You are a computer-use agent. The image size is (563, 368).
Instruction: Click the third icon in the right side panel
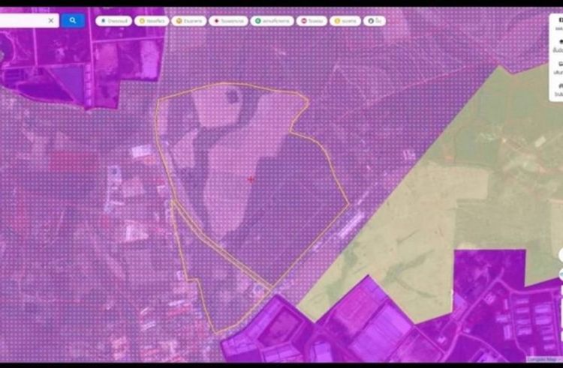[x=560, y=66]
